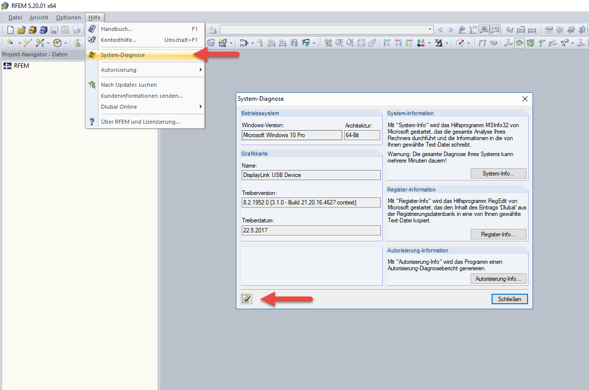Open Über RFEM und Lizenzierung...

(x=145, y=122)
